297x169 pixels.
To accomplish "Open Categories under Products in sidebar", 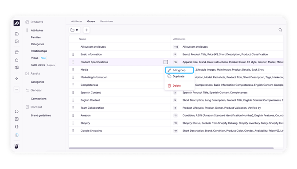I will (38, 44).
